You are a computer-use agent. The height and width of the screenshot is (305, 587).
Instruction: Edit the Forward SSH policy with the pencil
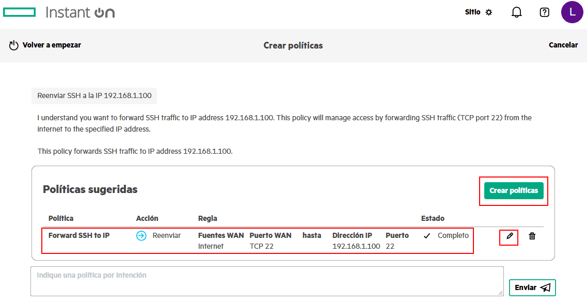pyautogui.click(x=510, y=236)
